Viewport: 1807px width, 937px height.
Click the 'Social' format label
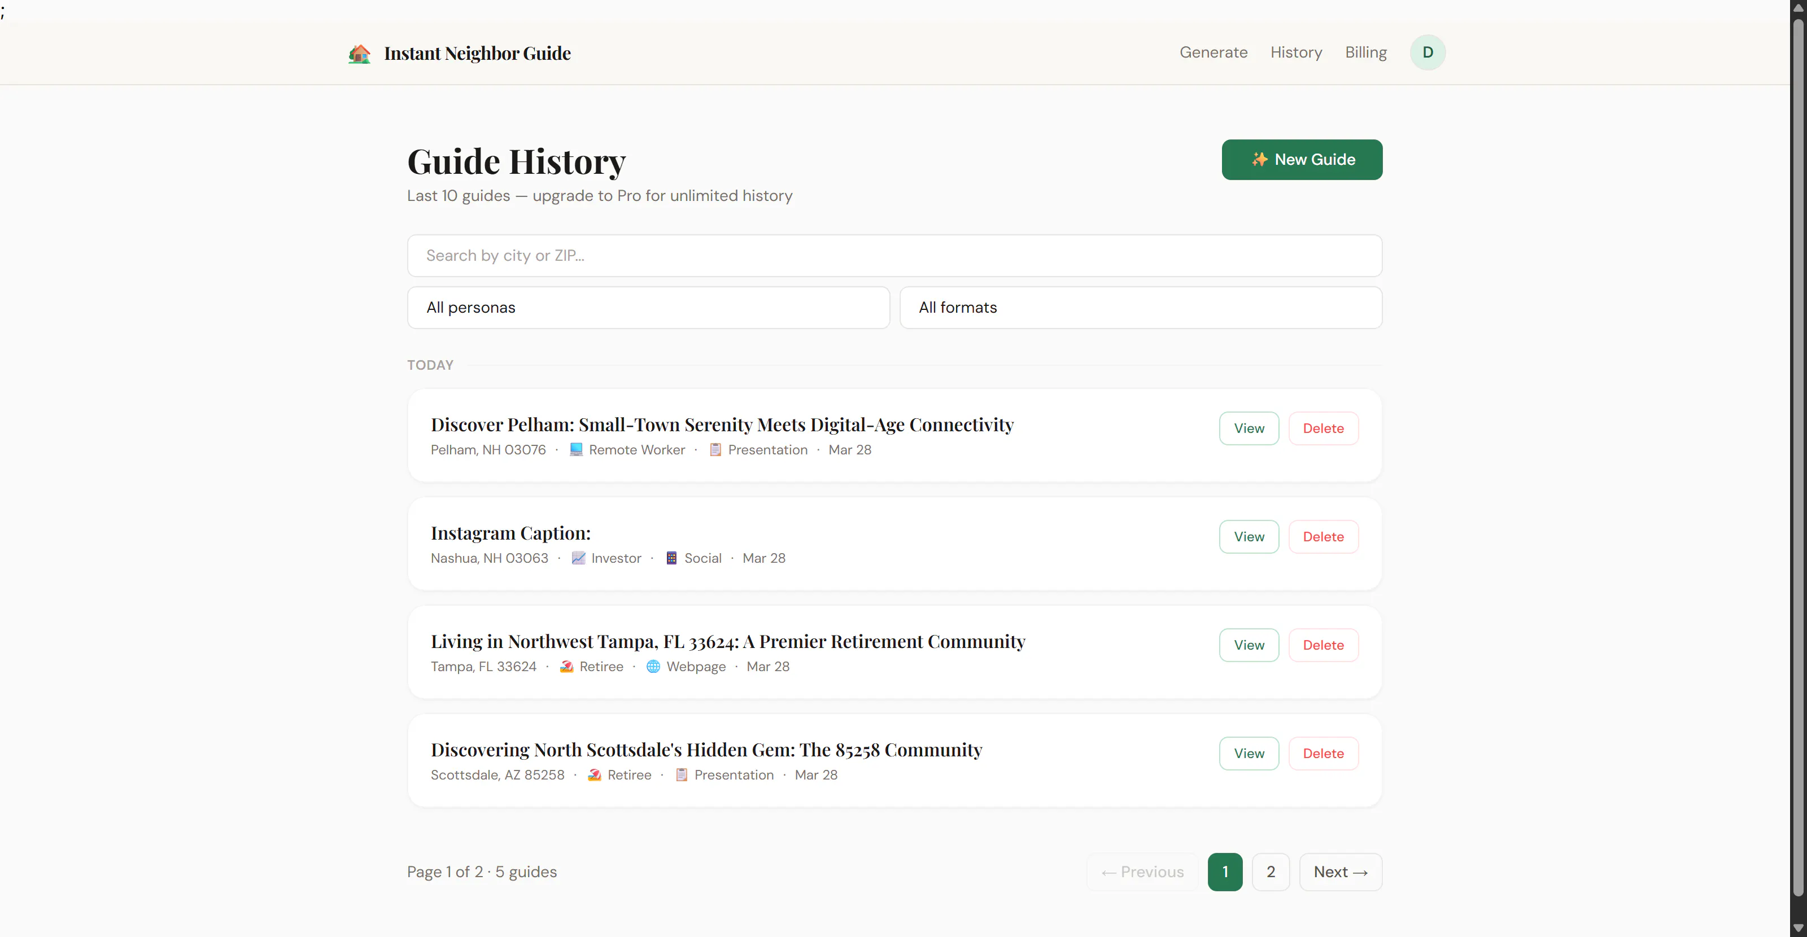(703, 558)
